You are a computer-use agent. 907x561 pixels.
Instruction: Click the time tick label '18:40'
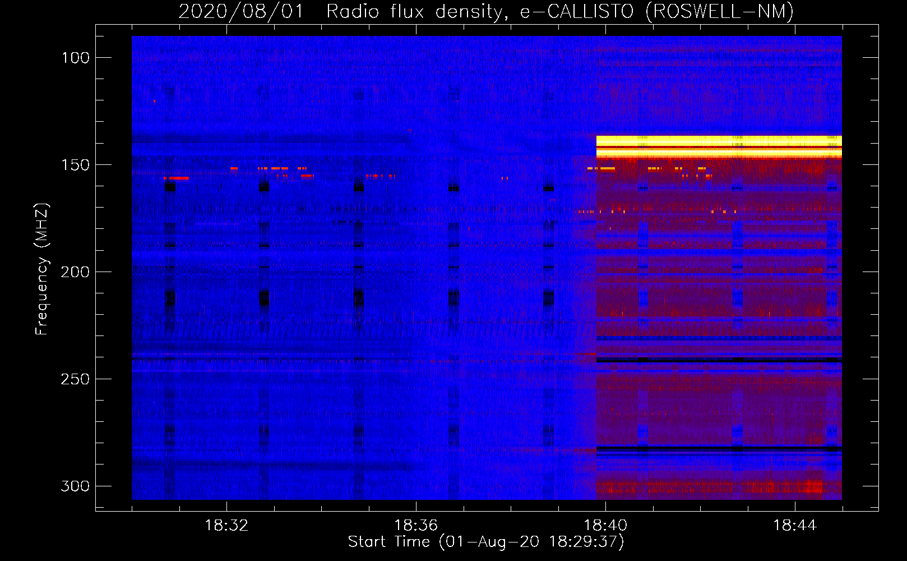click(x=605, y=526)
